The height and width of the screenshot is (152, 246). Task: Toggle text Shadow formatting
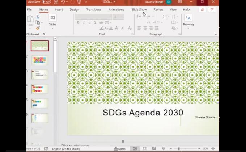tap(95, 22)
